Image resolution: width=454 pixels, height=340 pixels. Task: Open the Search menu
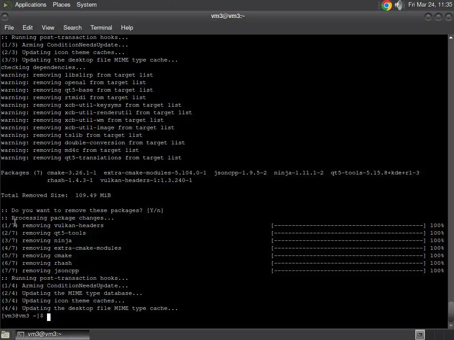coord(72,27)
